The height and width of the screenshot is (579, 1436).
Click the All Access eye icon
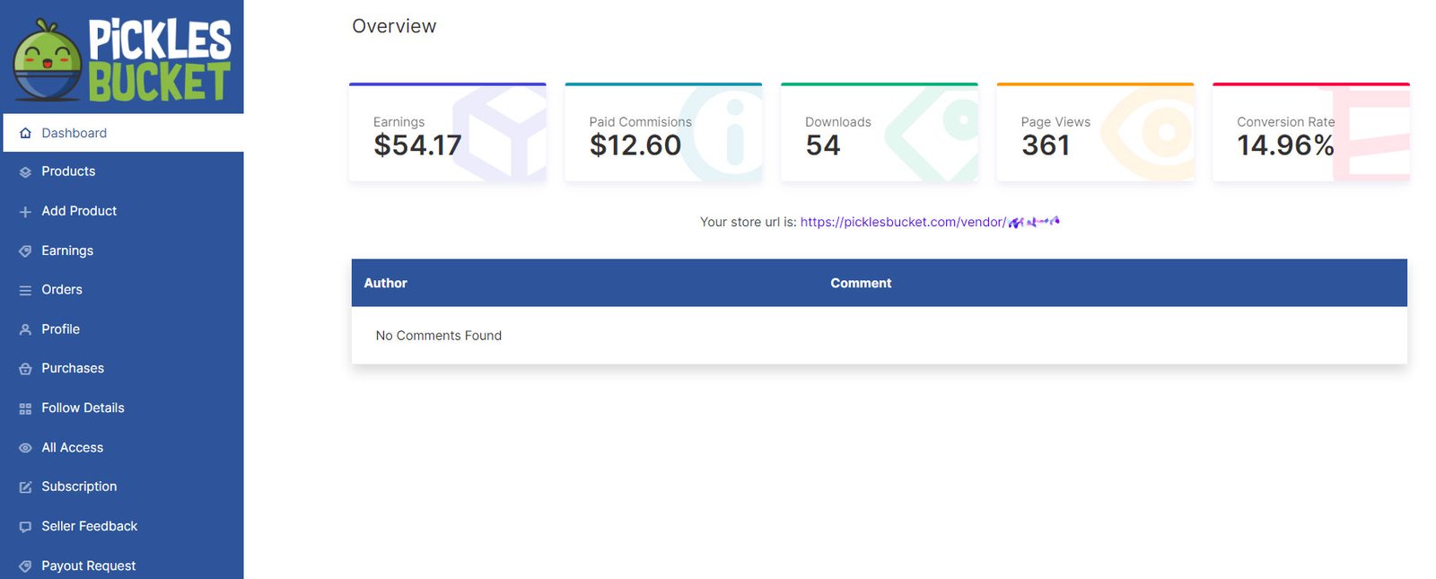point(25,448)
